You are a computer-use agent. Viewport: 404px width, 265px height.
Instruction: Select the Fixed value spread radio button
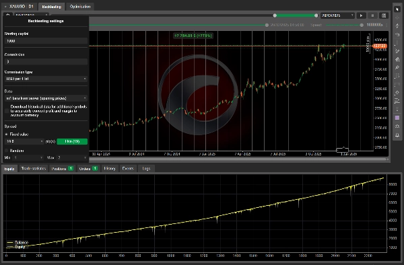pyautogui.click(x=7, y=135)
